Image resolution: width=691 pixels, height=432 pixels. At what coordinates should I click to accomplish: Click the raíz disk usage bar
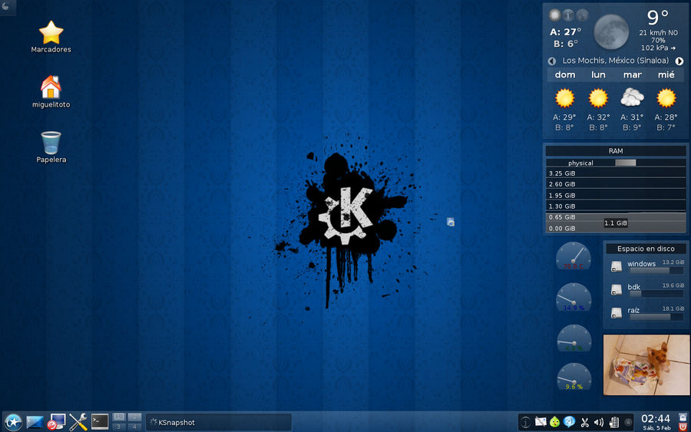pos(656,317)
